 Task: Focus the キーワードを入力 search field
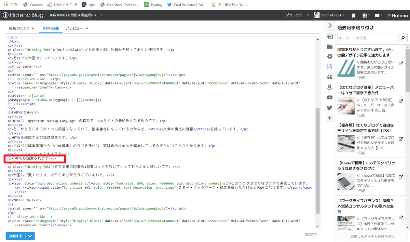(368, 38)
